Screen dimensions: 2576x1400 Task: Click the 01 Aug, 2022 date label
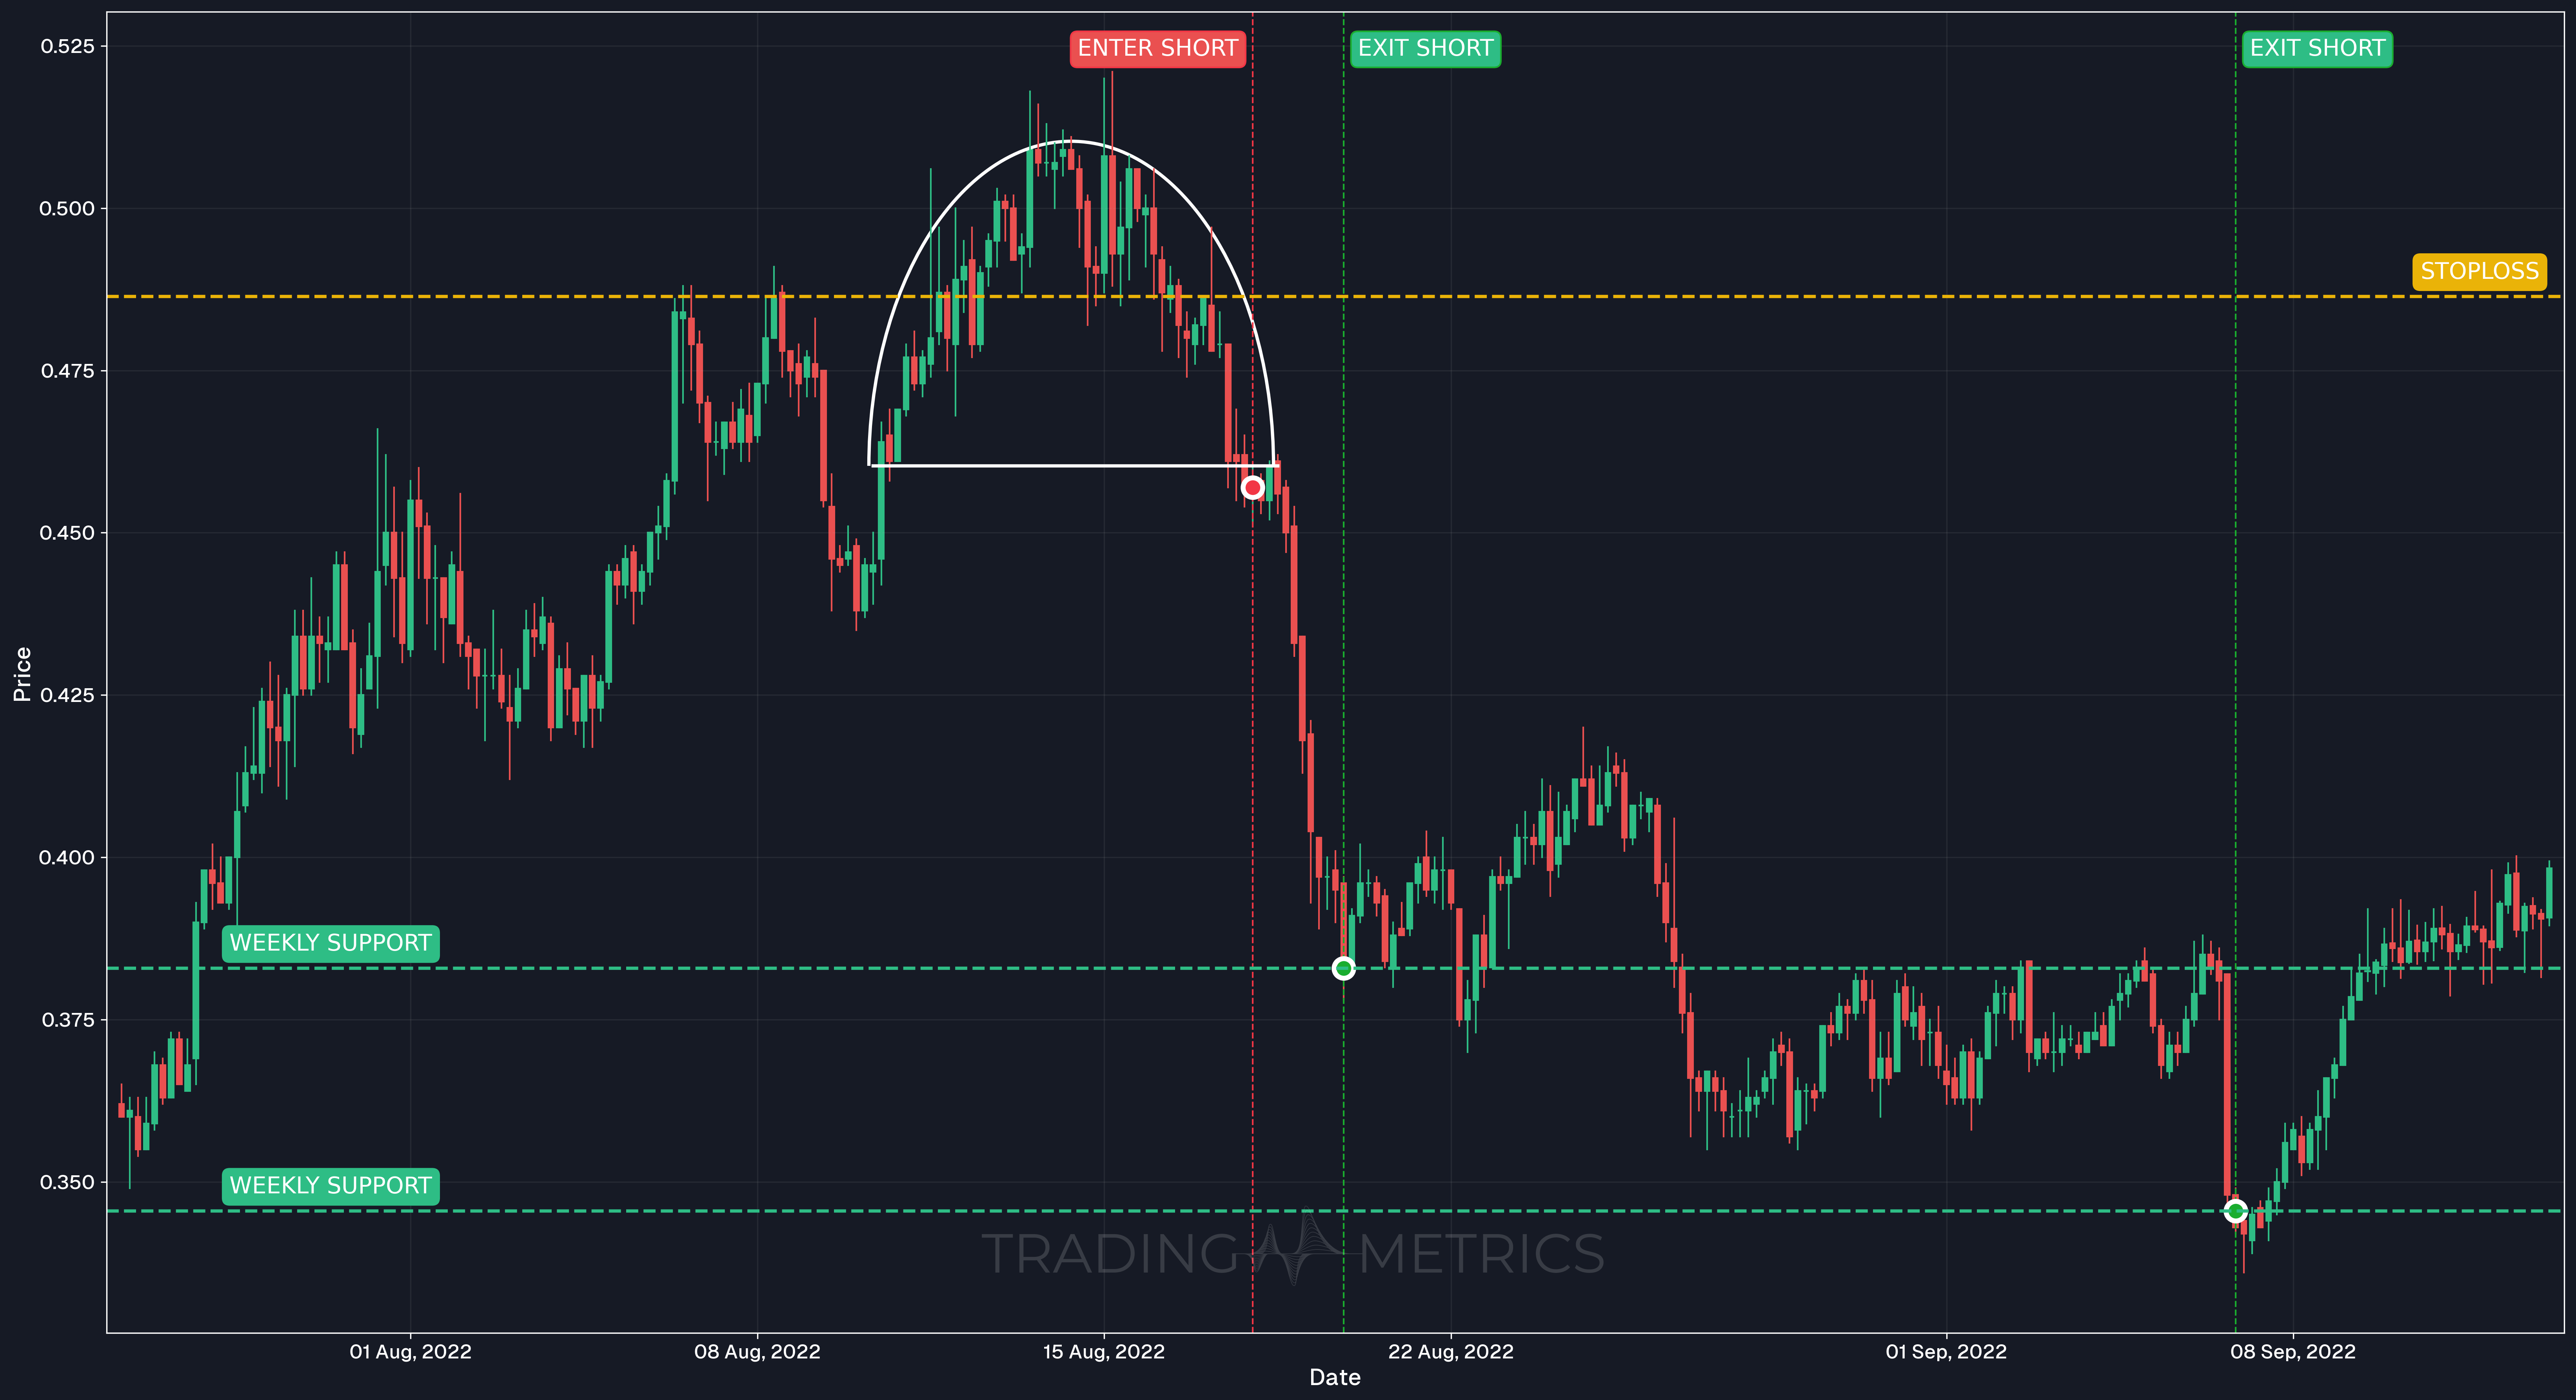410,1352
